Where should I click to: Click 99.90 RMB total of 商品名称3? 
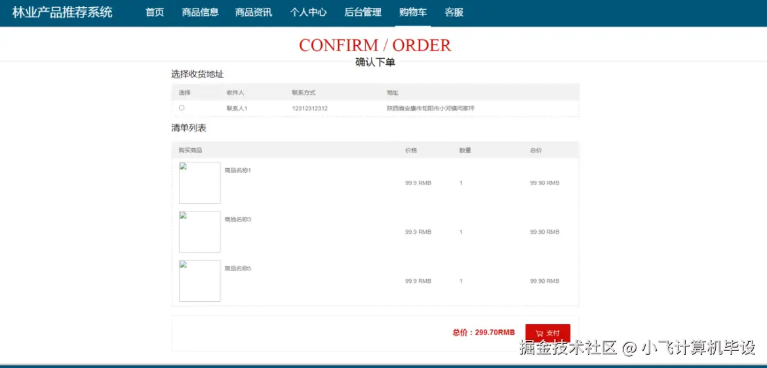point(544,232)
